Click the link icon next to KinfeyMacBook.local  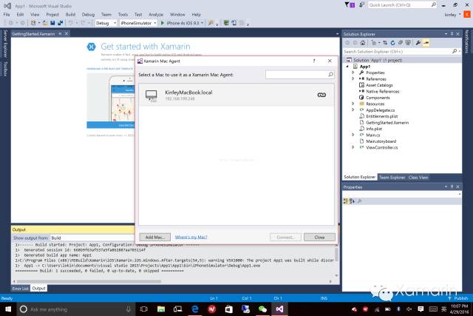pyautogui.click(x=321, y=95)
